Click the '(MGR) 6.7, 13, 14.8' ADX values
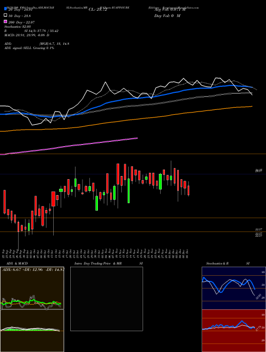This screenshot has height=352, width=266. pyautogui.click(x=54, y=44)
